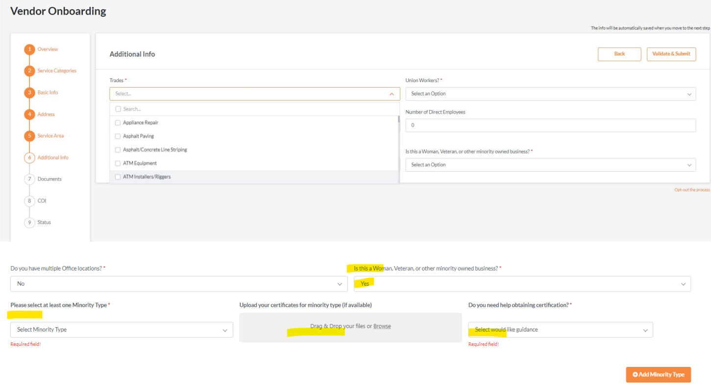The width and height of the screenshot is (711, 385).
Task: Click step 8 COI circle icon
Action: (x=29, y=201)
